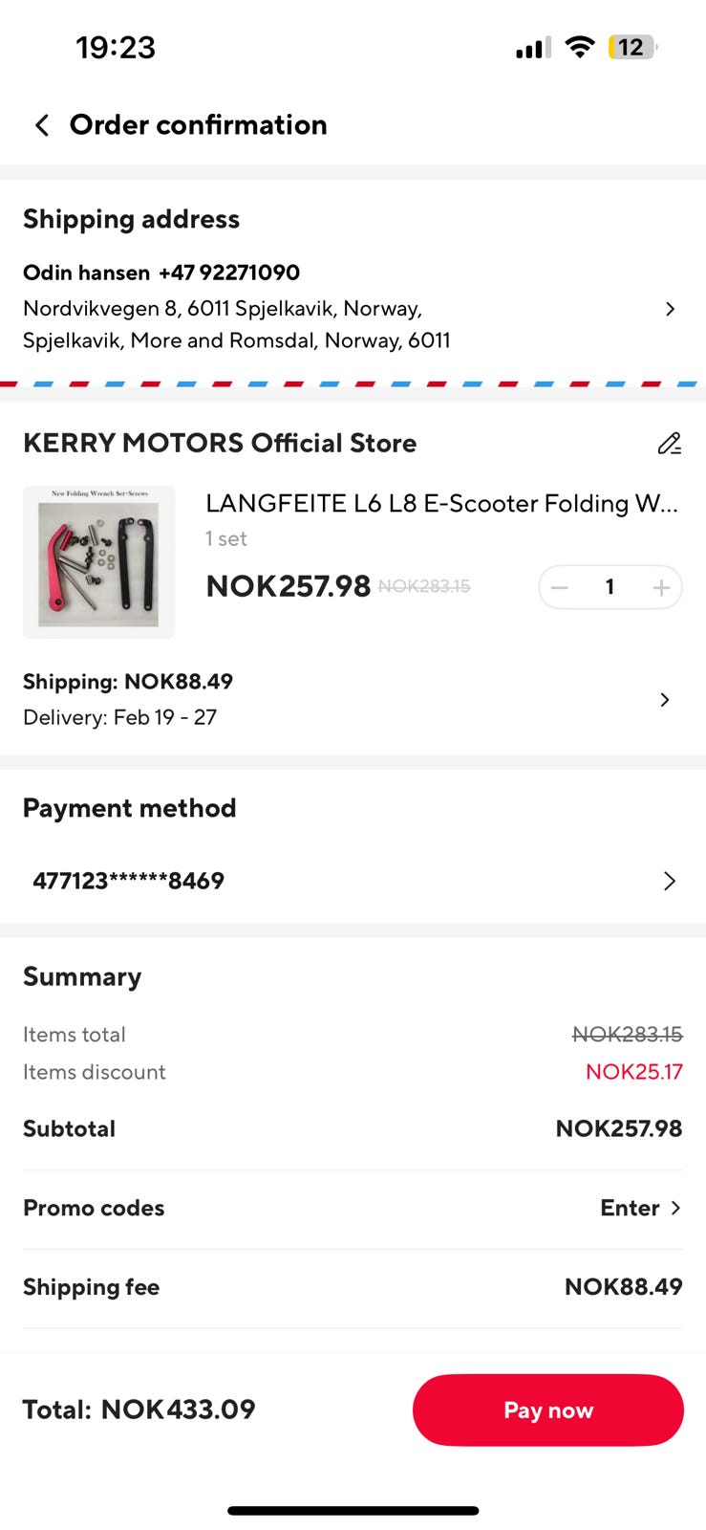
Task: Open the scooter wrench product thumbnail
Action: pyautogui.click(x=98, y=562)
